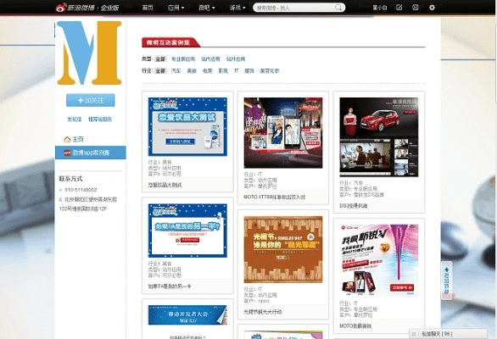497x339 pixels.
Task: Expand the 游戏 dropdown in top nav
Action: (237, 8)
